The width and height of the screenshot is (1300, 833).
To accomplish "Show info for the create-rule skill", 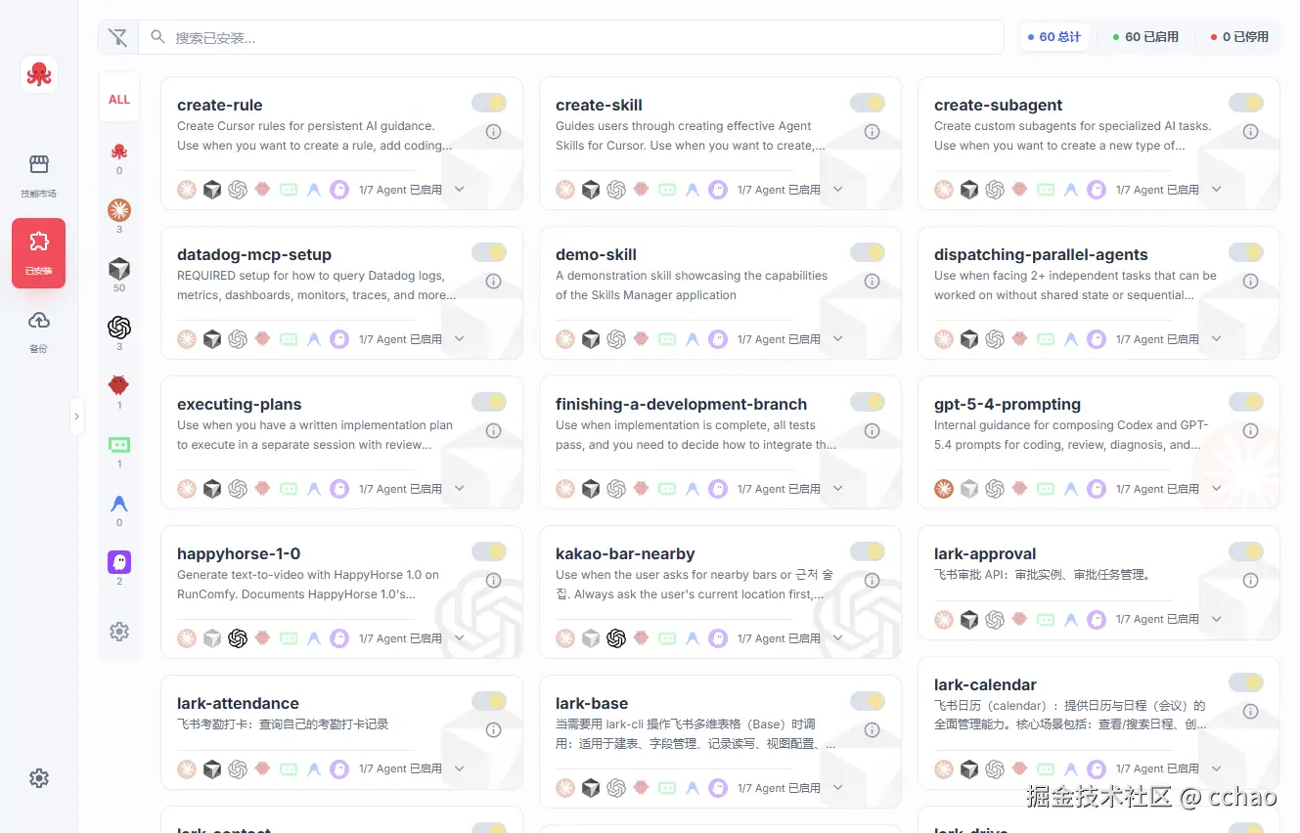I will [493, 131].
